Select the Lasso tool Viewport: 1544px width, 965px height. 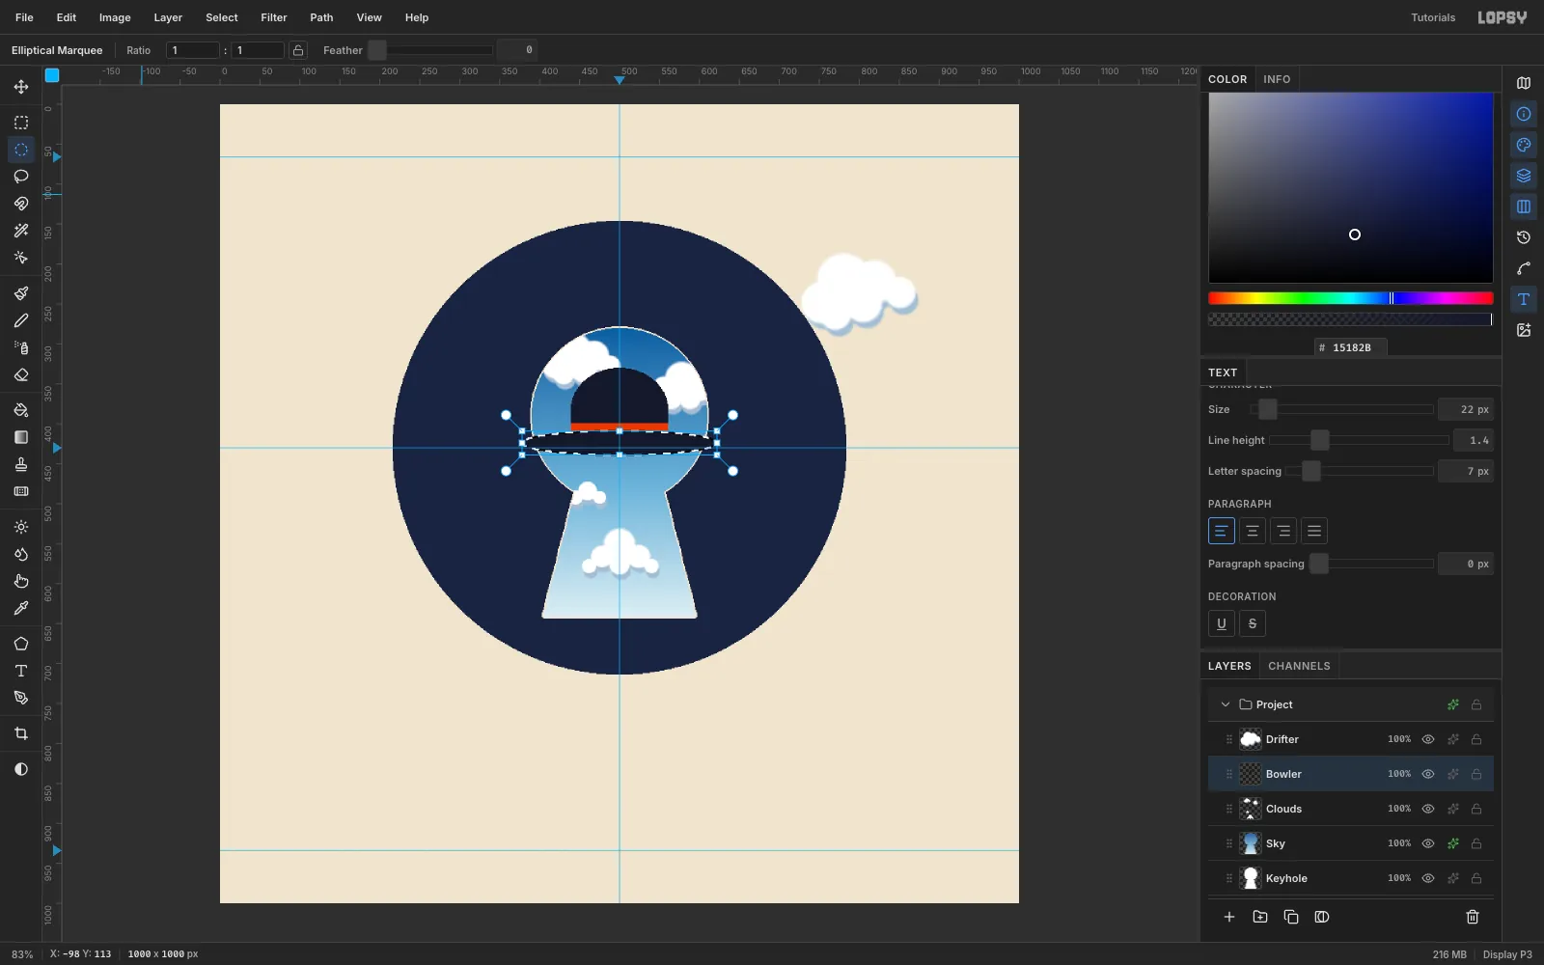point(21,177)
